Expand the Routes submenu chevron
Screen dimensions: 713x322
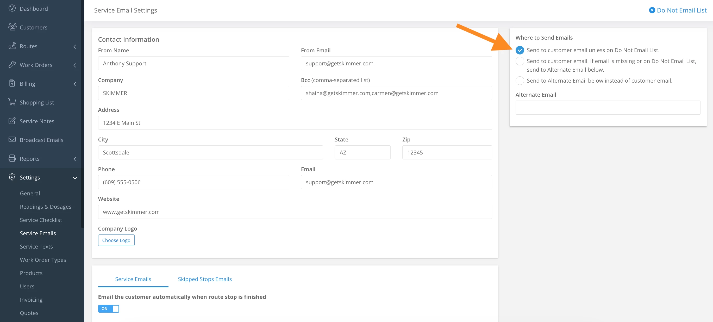[x=74, y=47]
